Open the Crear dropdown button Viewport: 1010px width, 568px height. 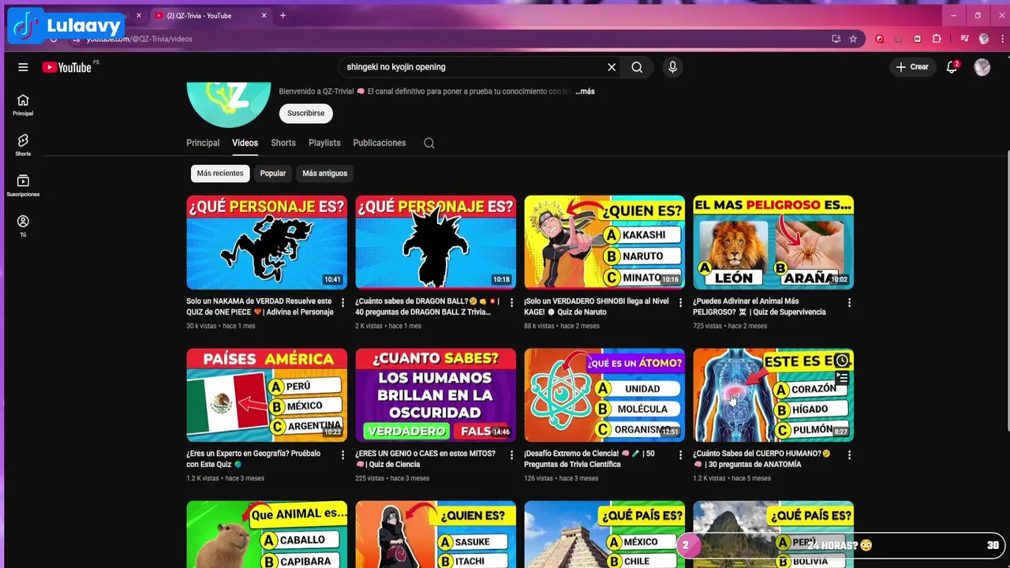(x=913, y=67)
